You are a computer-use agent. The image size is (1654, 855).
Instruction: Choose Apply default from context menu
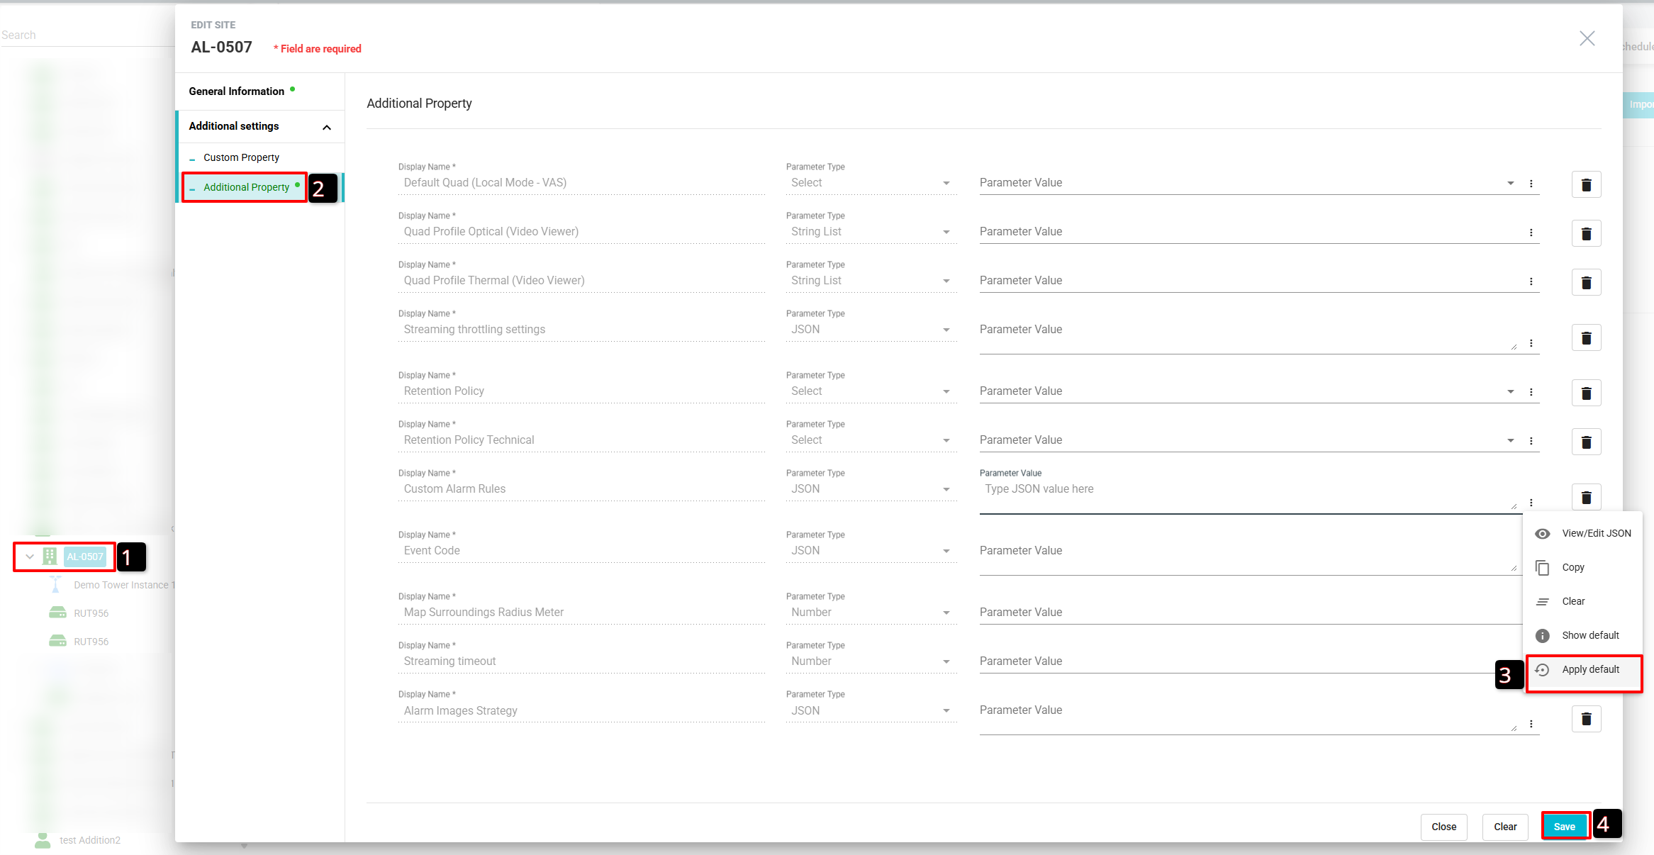pos(1589,669)
